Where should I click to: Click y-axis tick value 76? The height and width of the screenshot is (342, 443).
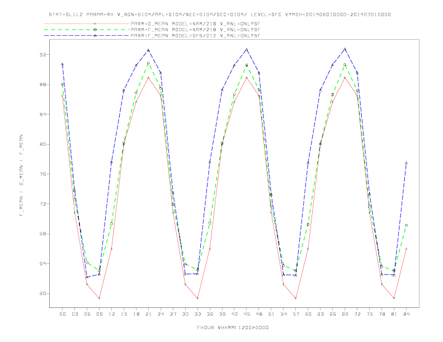click(x=43, y=174)
